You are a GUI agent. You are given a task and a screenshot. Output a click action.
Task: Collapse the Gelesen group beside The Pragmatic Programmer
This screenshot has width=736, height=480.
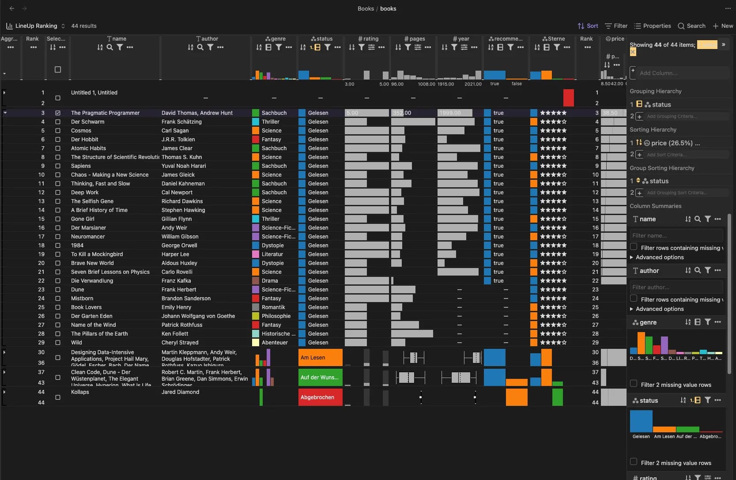click(x=5, y=113)
